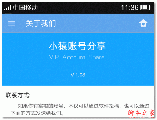Tap the V 1.08 version label
Viewport: 157px width, 120px height.
pos(78,75)
